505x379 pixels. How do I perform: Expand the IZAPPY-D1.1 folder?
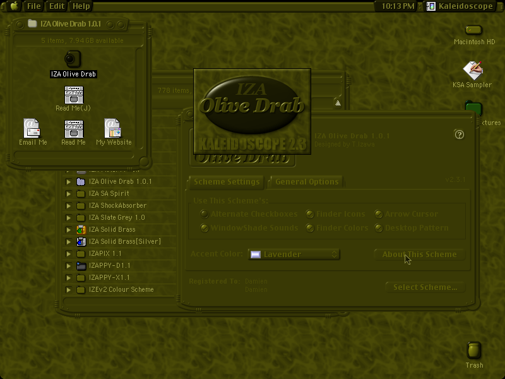[x=68, y=266]
